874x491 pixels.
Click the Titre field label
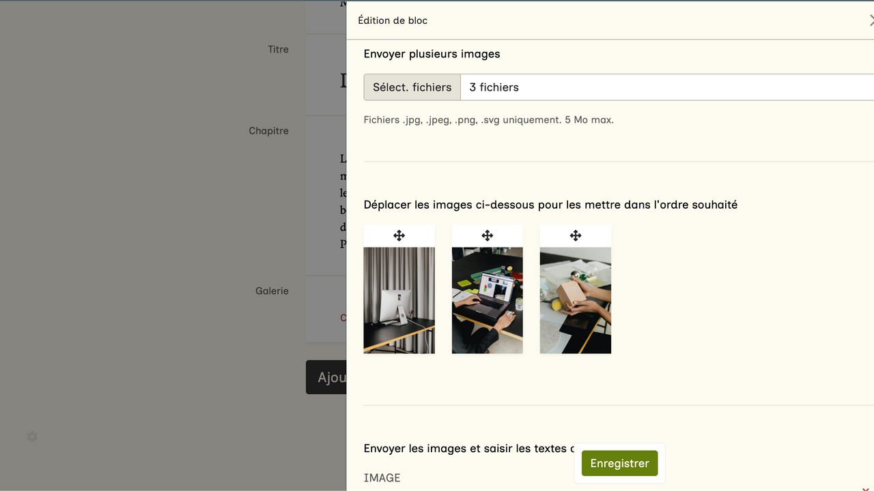[x=278, y=49]
